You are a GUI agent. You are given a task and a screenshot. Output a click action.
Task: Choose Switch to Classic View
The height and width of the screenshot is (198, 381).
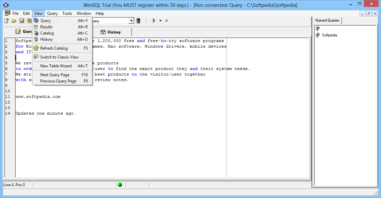(62, 57)
